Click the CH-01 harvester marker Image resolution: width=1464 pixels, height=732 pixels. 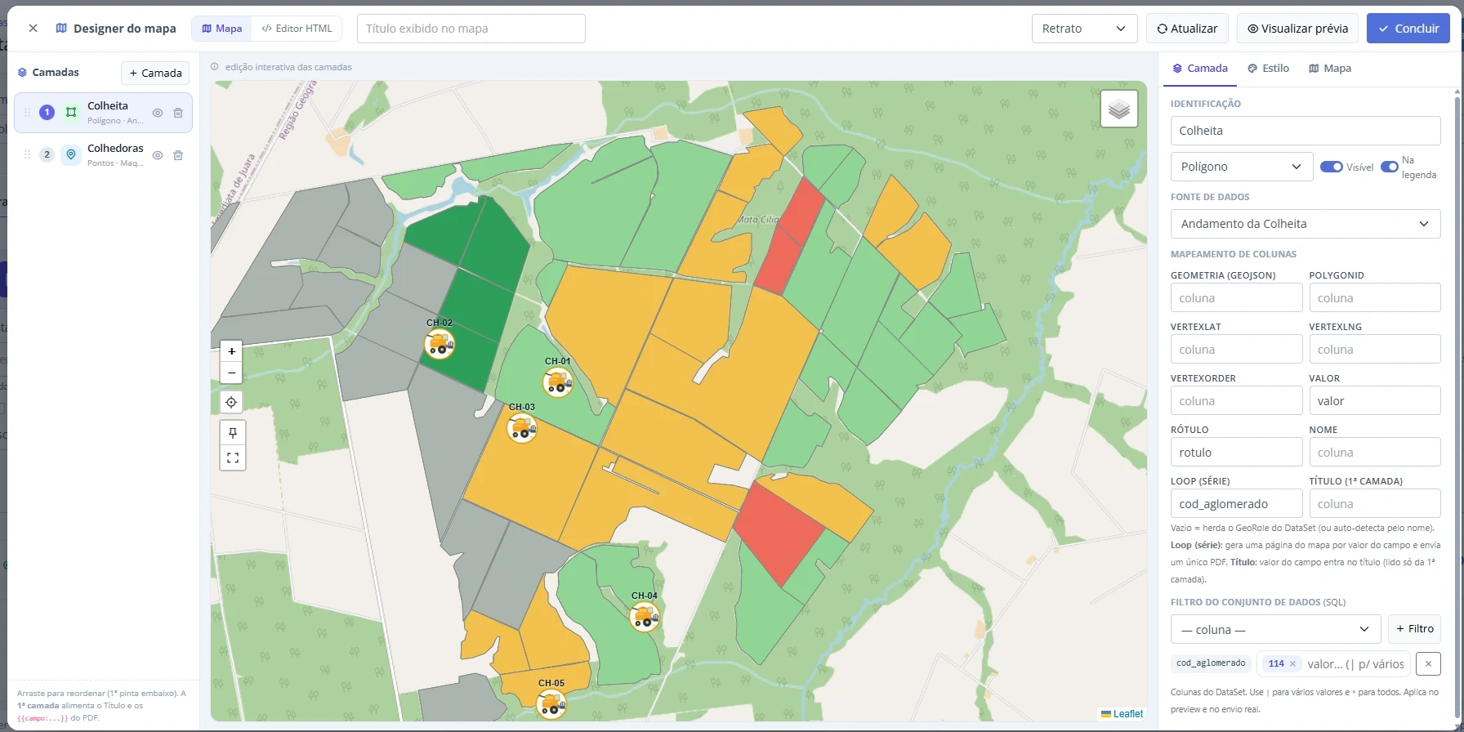point(558,382)
